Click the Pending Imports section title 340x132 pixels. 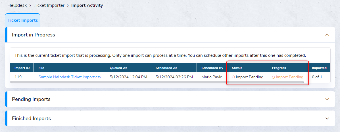[x=31, y=99]
